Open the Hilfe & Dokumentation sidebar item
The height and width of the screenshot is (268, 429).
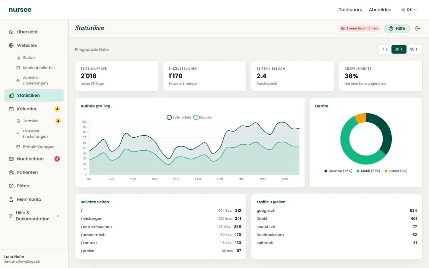(34, 216)
